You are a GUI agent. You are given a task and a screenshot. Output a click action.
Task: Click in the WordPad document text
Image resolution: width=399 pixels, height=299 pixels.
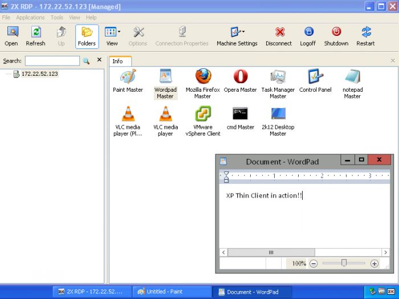pos(264,195)
